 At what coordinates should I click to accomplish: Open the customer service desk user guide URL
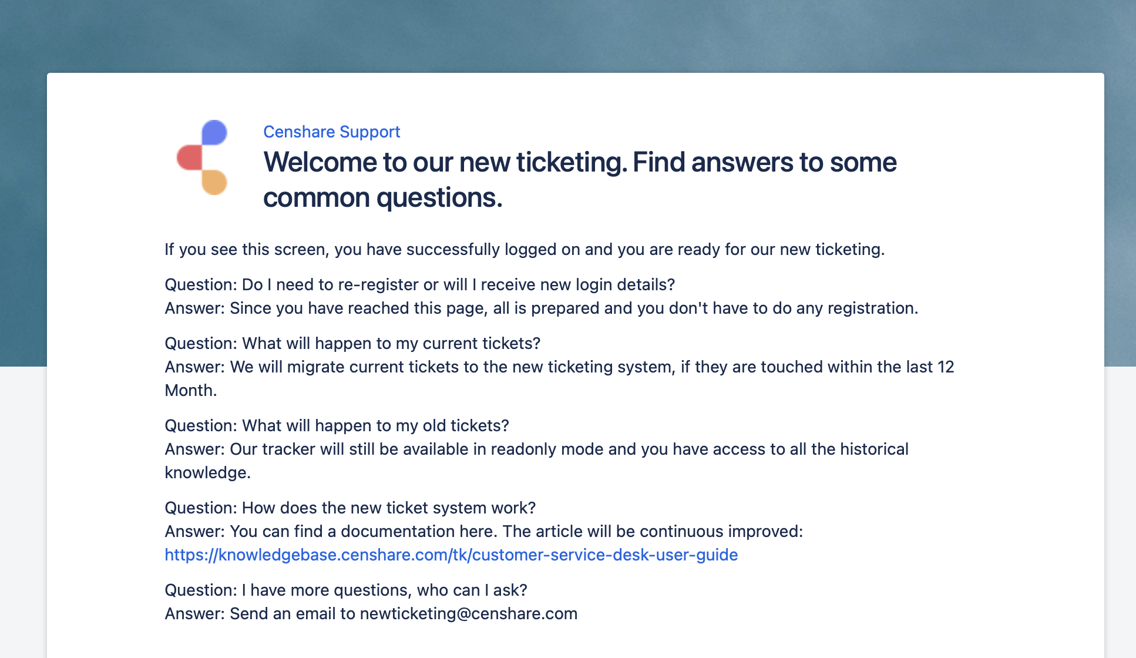coord(451,555)
